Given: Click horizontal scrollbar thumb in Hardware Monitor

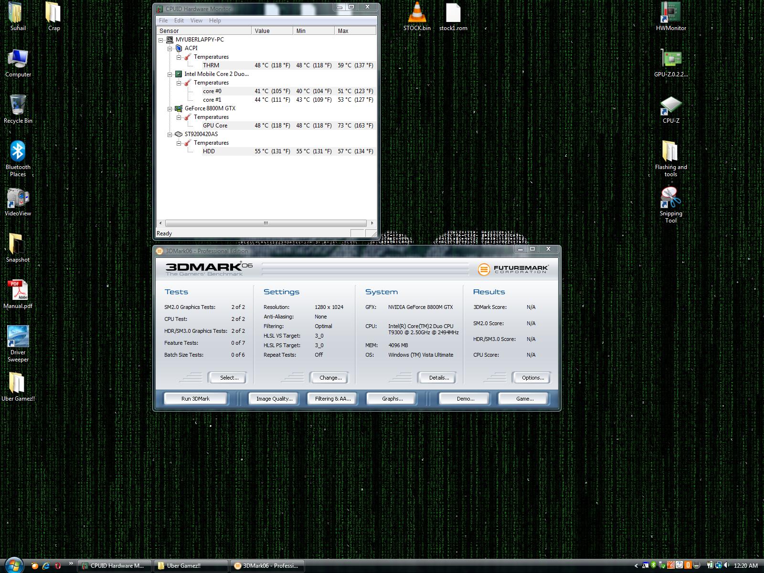Looking at the screenshot, I should coord(265,223).
